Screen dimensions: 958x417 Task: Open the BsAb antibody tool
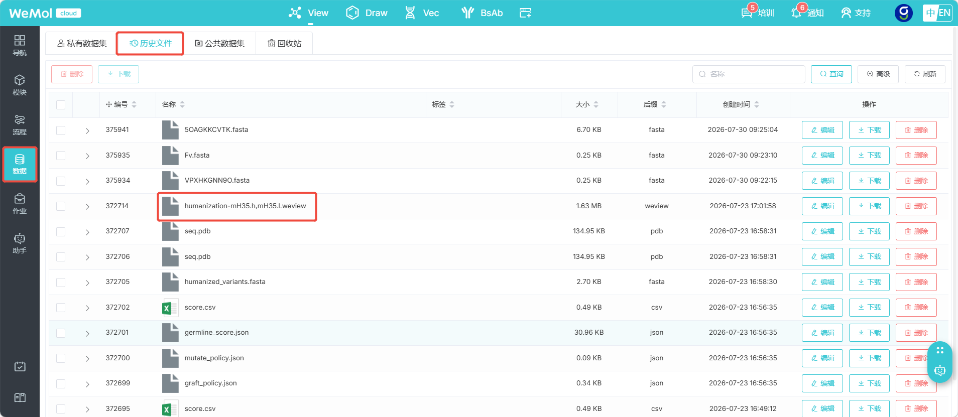482,13
